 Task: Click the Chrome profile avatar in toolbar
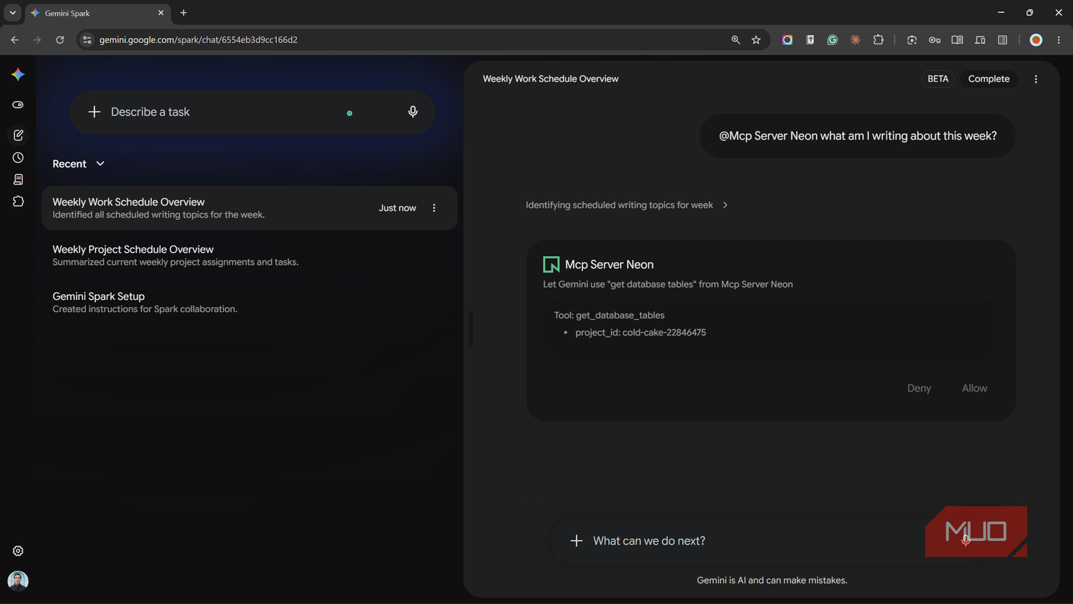(1036, 40)
